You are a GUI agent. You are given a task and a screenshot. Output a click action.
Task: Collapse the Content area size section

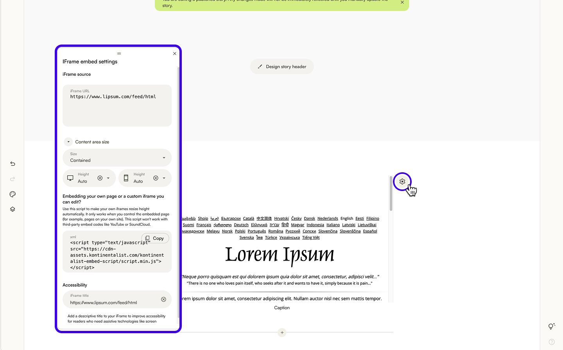point(68,142)
